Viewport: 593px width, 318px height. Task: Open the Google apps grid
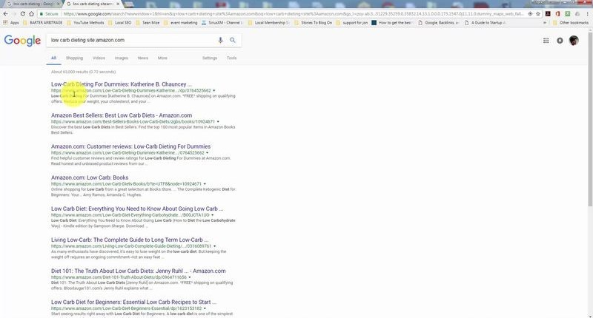click(546, 41)
